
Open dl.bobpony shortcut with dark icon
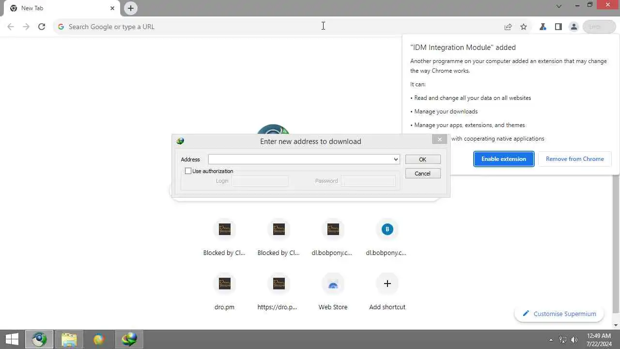(333, 238)
